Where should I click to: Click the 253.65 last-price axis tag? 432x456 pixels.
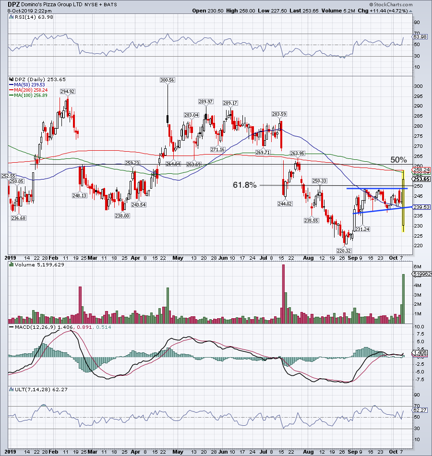point(421,179)
